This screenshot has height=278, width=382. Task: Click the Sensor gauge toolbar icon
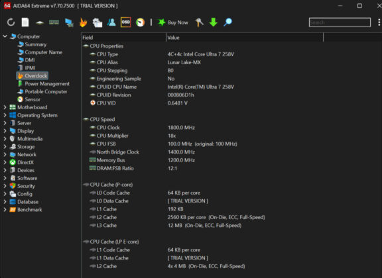click(141, 23)
